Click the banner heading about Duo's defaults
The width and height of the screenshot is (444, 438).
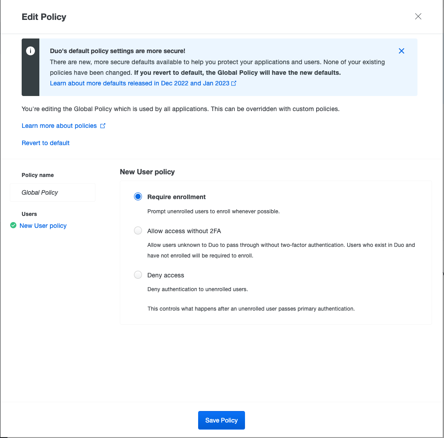(118, 51)
